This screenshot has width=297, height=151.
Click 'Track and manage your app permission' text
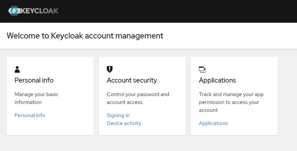point(231,102)
